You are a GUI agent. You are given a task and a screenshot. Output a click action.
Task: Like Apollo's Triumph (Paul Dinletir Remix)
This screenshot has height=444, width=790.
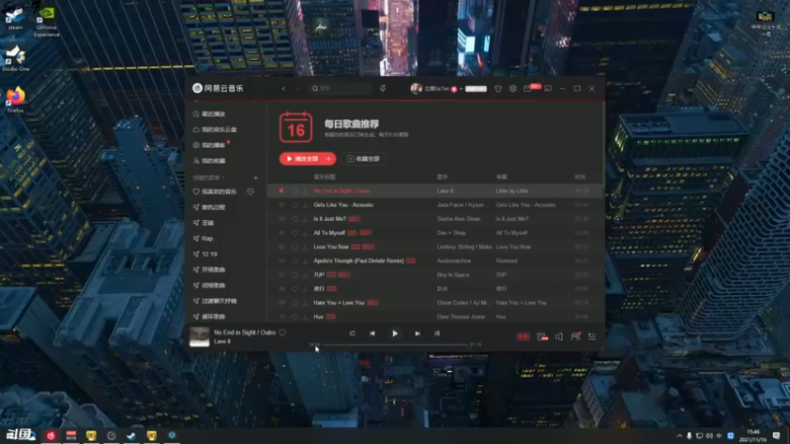294,261
